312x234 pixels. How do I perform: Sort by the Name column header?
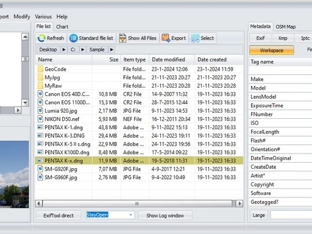tap(63, 60)
